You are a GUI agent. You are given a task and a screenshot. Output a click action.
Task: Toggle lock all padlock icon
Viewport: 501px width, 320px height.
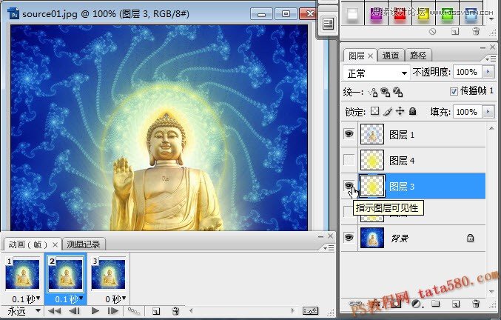click(412, 111)
